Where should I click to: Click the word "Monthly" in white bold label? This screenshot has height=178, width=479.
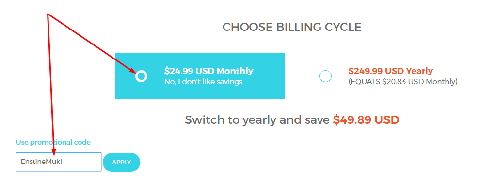(235, 71)
